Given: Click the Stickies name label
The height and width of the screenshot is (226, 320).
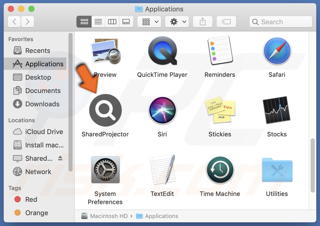Looking at the screenshot, I should [x=220, y=134].
